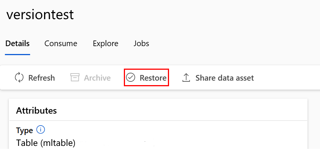This screenshot has width=320, height=150.
Task: Click blank area right of Attributes heading
Action: 188,111
